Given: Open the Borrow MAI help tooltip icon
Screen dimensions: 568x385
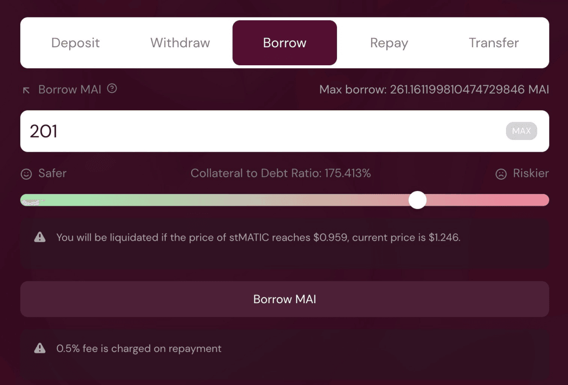Looking at the screenshot, I should 112,88.
